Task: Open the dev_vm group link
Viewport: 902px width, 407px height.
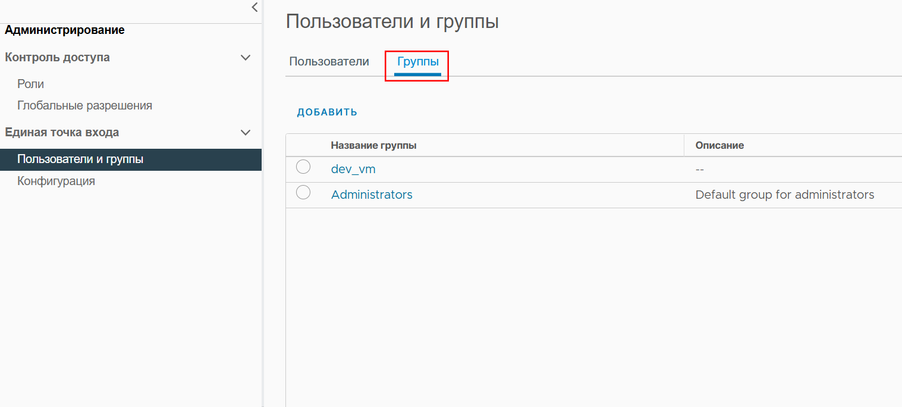Action: (353, 170)
